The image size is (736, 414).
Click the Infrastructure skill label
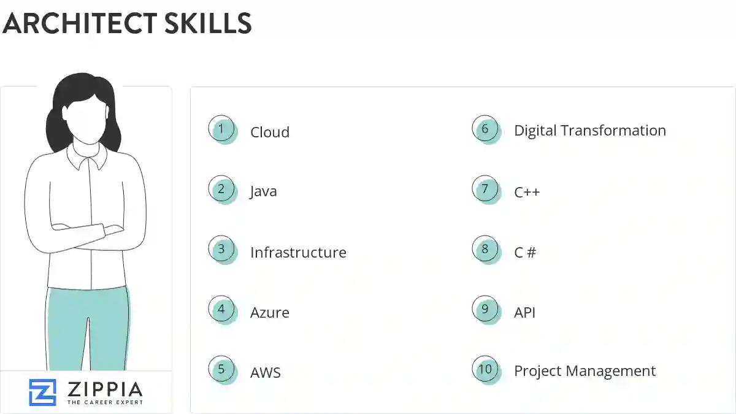pos(298,253)
